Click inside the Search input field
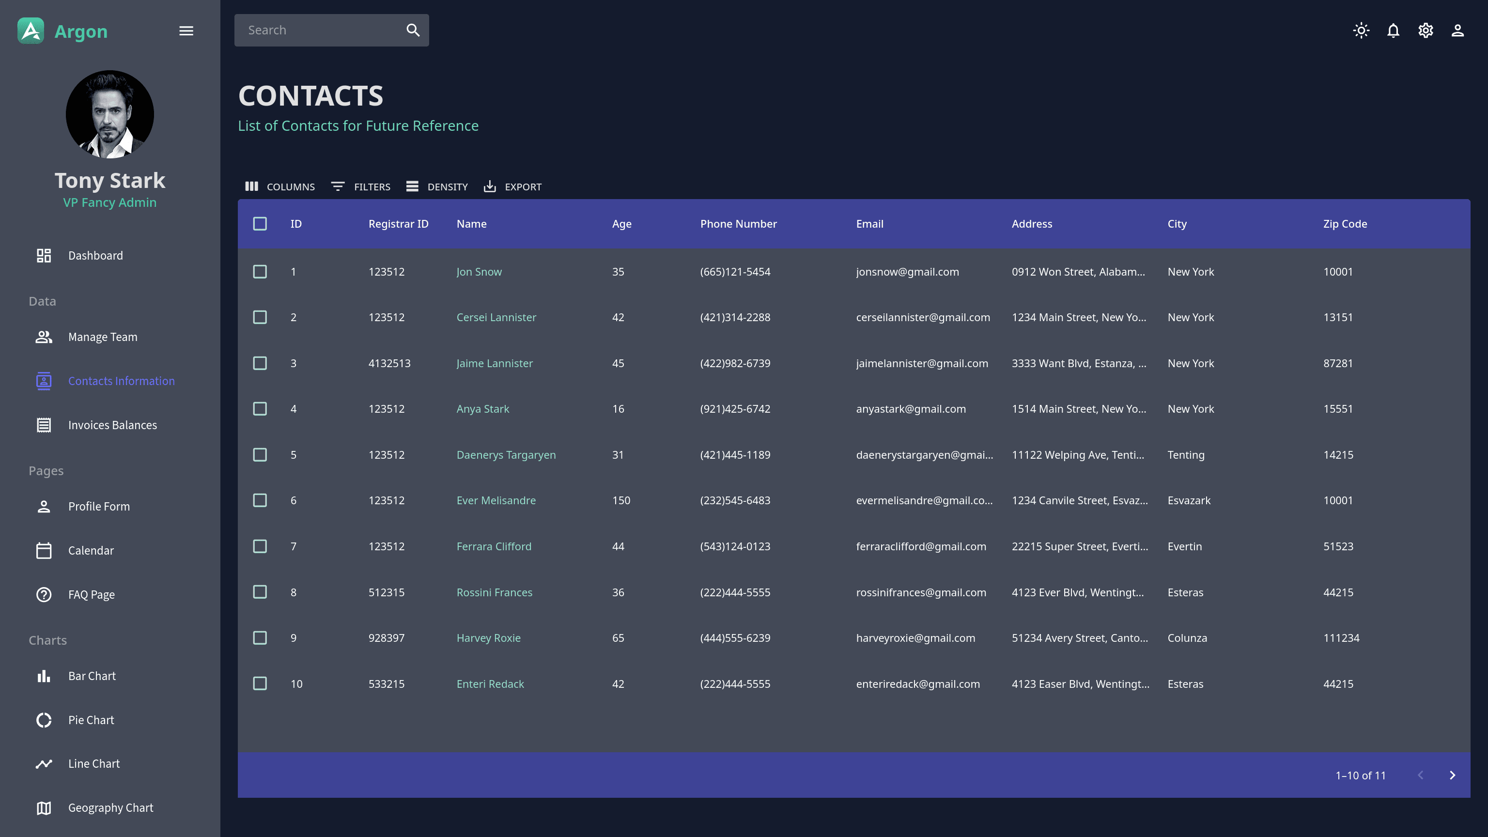 321,30
